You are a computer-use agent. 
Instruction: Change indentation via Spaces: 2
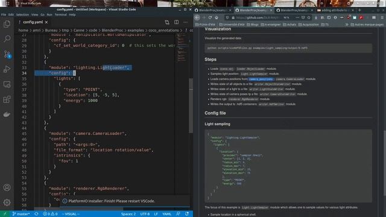[128, 214]
